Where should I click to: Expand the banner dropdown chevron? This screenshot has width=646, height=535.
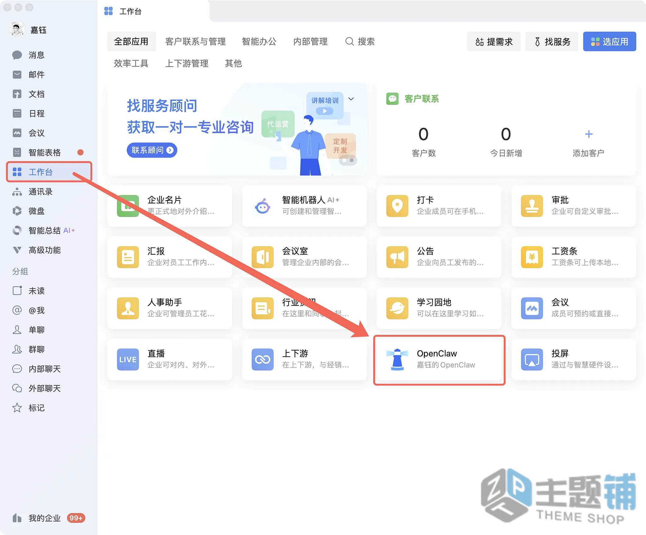[351, 99]
